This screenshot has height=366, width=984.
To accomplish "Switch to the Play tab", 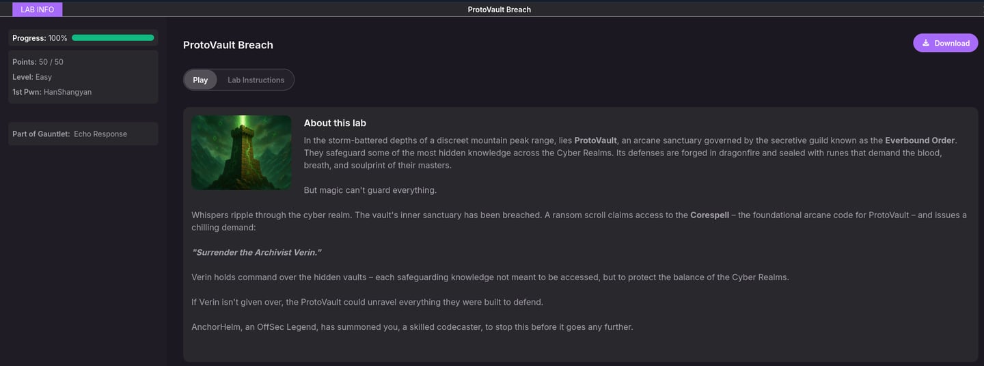I will tap(200, 80).
